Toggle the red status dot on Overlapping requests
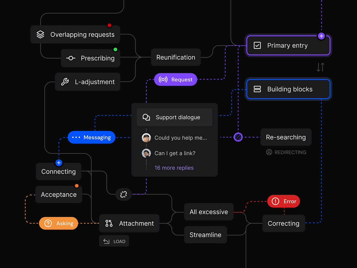The image size is (357, 268). pyautogui.click(x=109, y=25)
